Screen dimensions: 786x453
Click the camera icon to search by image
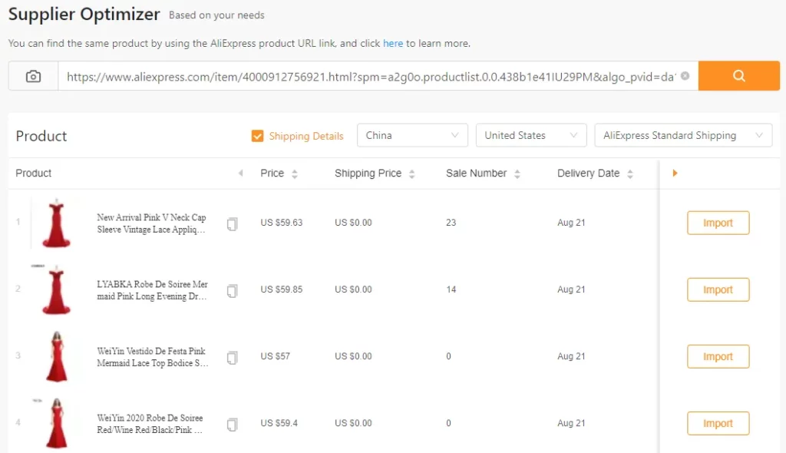click(x=32, y=75)
